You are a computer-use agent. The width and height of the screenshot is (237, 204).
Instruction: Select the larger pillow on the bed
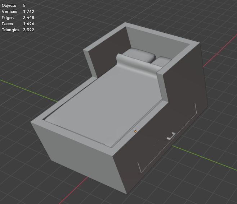click(x=139, y=55)
